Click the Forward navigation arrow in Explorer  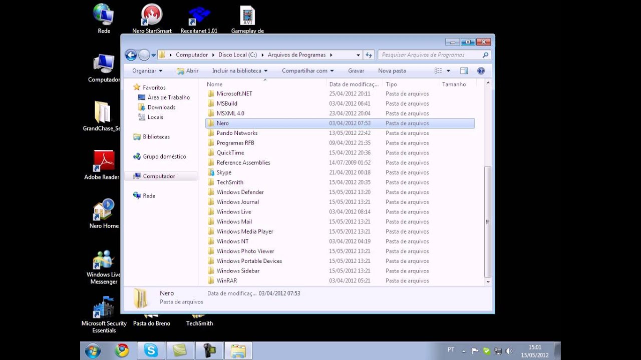click(x=144, y=55)
